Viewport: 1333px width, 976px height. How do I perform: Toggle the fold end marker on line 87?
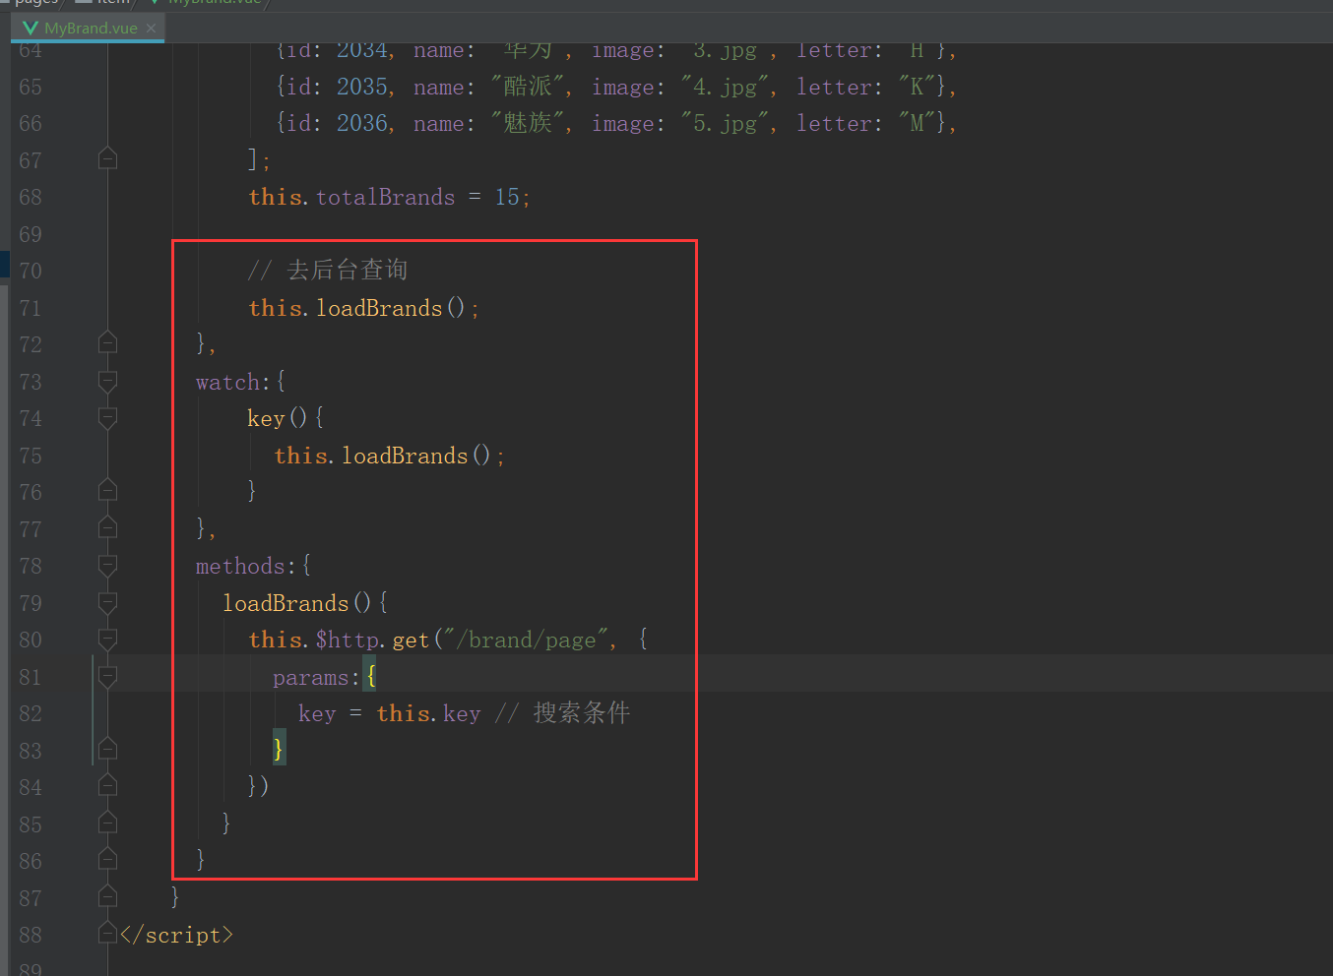[108, 896]
